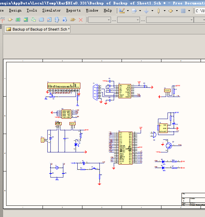This screenshot has width=205, height=217.
Task: Select the sensor IC with DATA OUT pin
Action: click(x=163, y=128)
